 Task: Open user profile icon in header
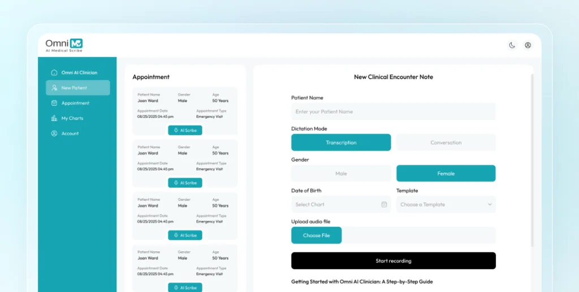[528, 45]
